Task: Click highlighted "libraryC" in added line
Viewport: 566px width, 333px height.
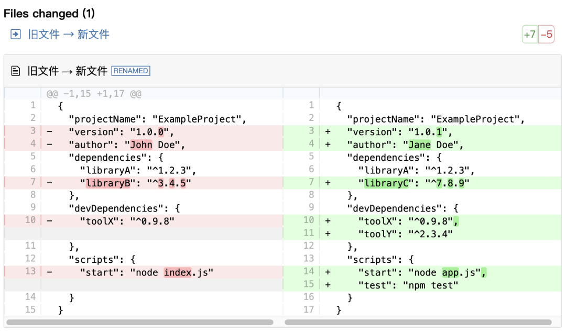Action: point(386,183)
